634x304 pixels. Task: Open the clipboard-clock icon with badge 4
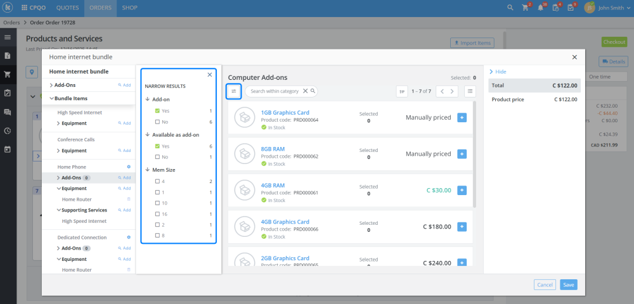(555, 8)
